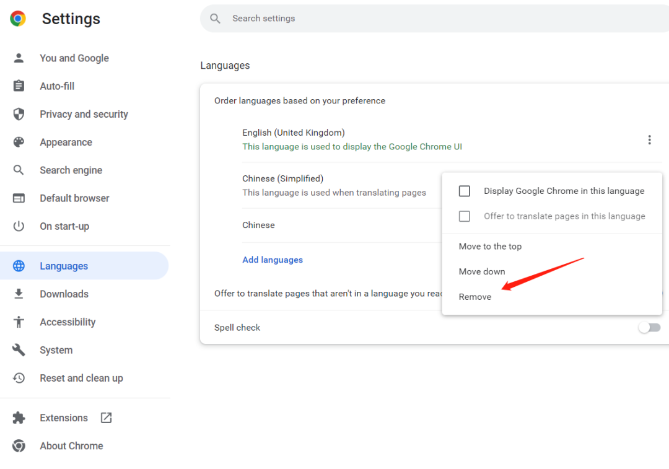Click the Extensions puzzle piece icon
669x469 pixels.
pyautogui.click(x=19, y=418)
